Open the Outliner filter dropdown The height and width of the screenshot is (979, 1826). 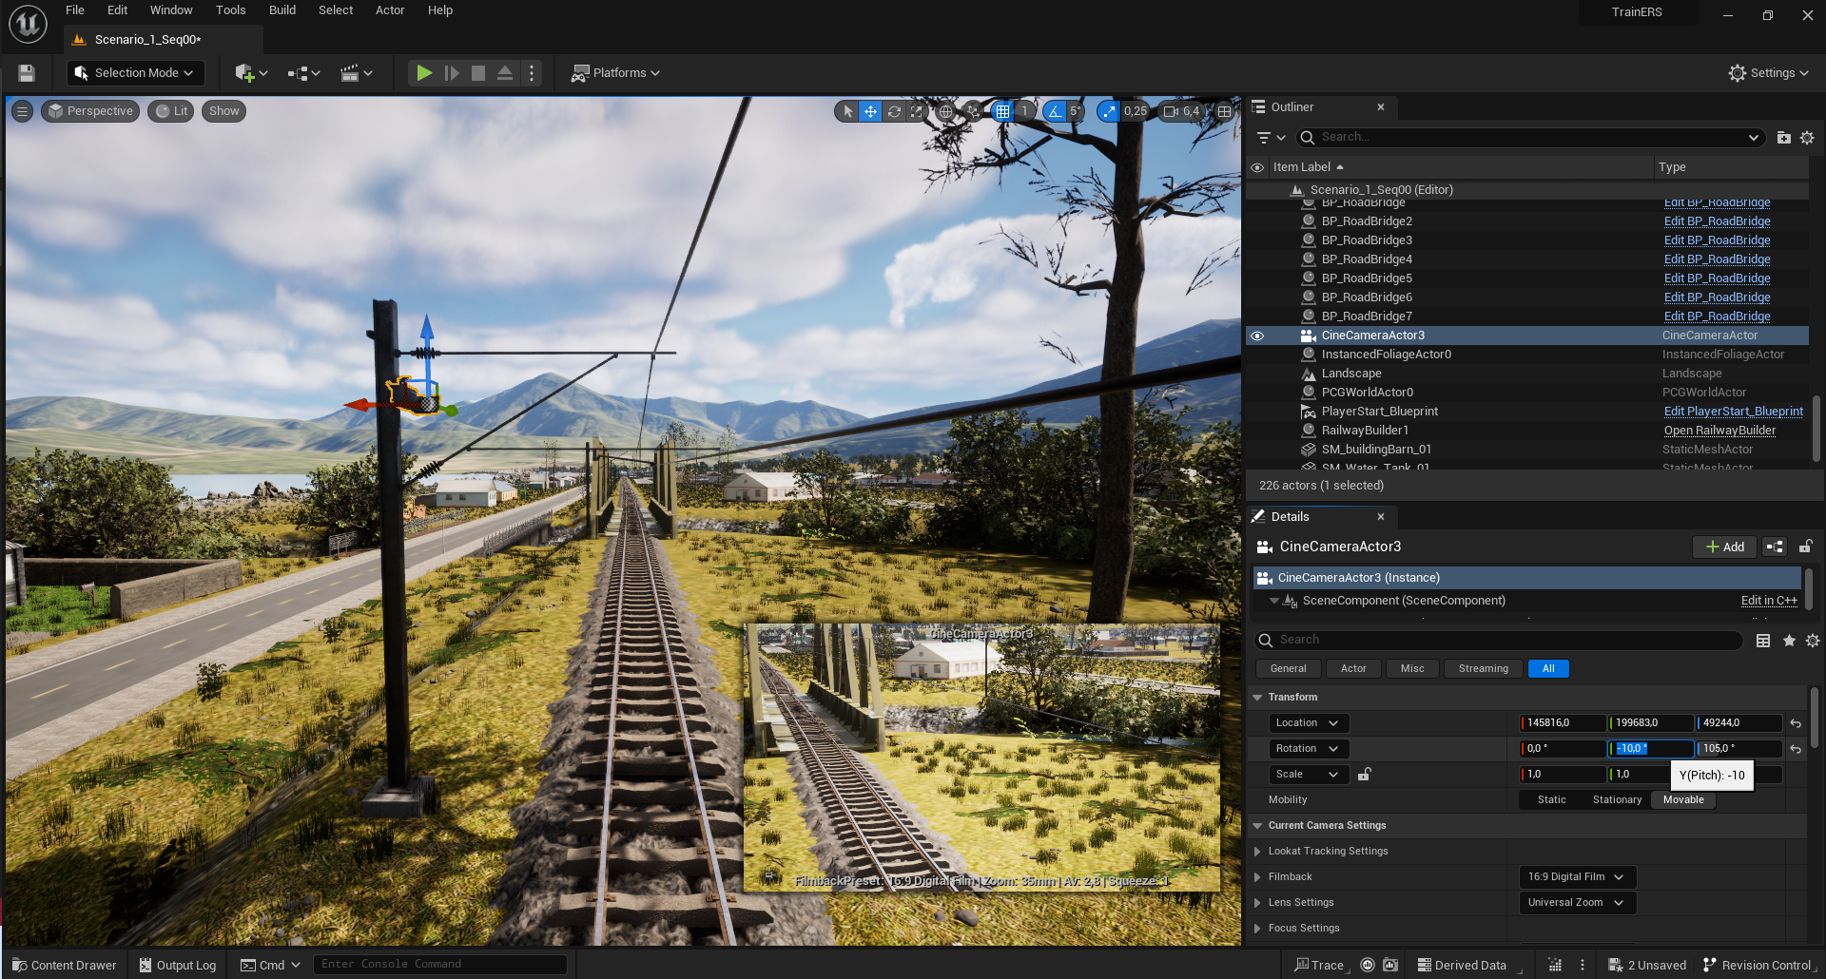[x=1271, y=138]
